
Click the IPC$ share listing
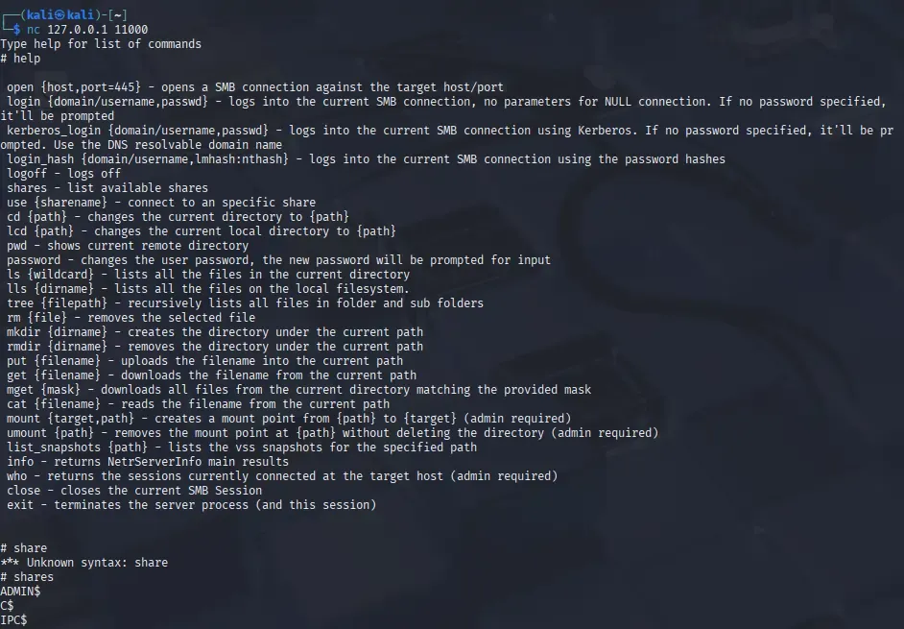[13, 621]
